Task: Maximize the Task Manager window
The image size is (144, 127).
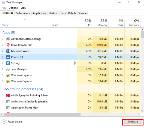Action: point(129,2)
